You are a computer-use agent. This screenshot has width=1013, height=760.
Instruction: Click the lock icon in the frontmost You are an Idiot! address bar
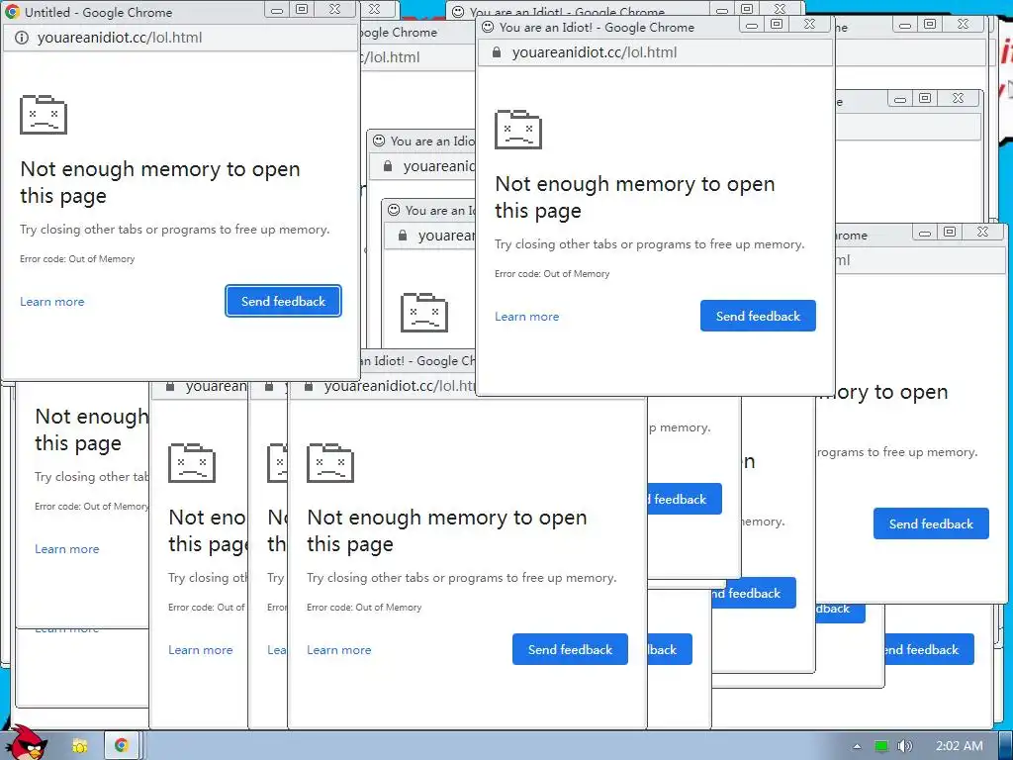497,52
